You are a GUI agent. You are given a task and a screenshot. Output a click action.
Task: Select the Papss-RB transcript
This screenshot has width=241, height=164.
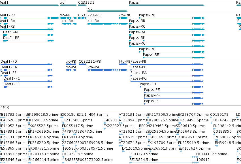(167, 24)
